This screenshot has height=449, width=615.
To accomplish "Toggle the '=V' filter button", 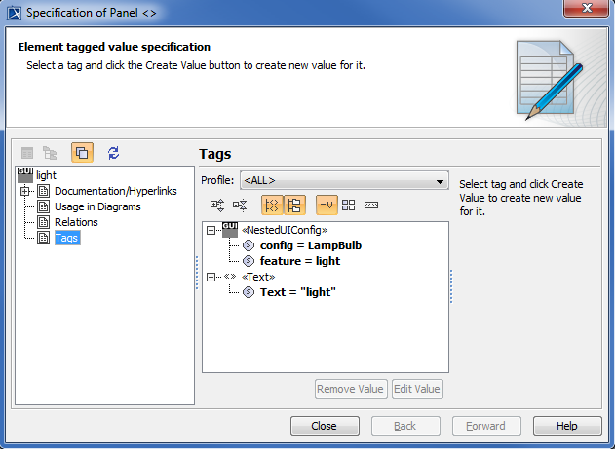I will [x=327, y=206].
